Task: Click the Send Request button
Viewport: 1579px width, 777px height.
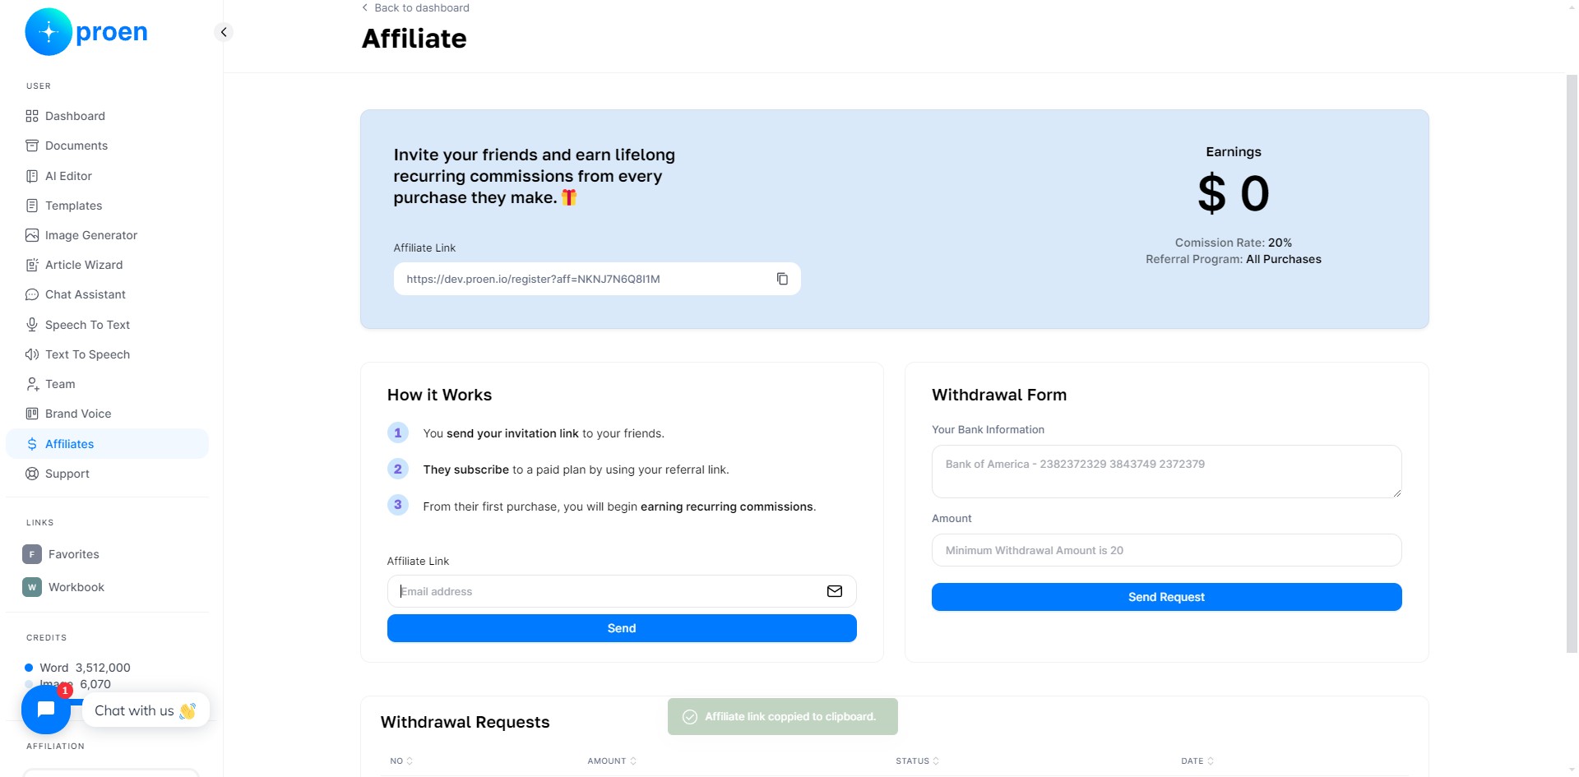Action: (1166, 597)
